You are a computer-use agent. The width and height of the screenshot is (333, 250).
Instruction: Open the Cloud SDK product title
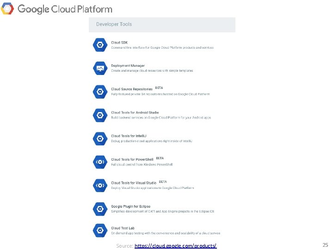pos(119,43)
